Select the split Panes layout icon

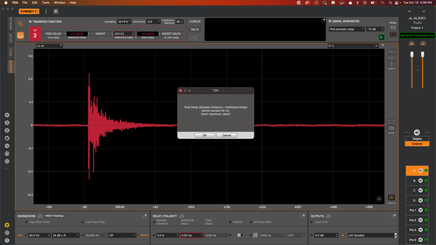[x=393, y=28]
